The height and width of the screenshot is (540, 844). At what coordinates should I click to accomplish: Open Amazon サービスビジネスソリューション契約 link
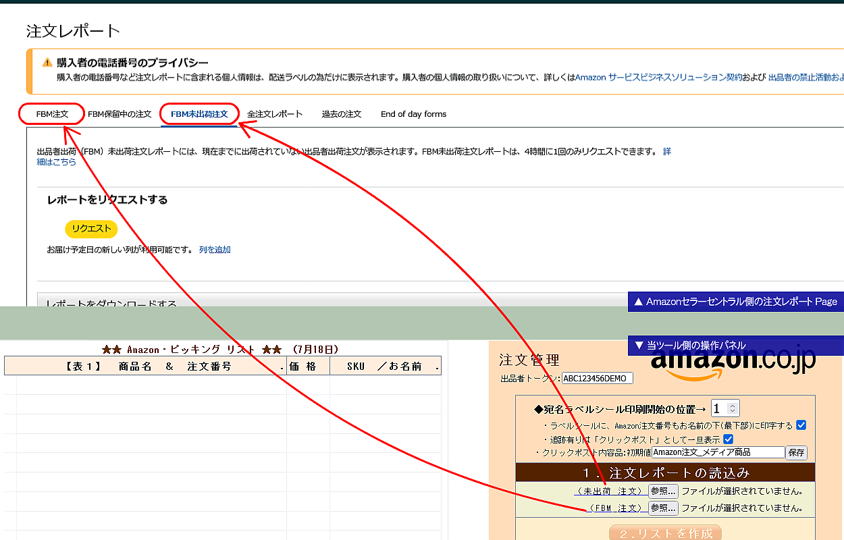coord(658,78)
